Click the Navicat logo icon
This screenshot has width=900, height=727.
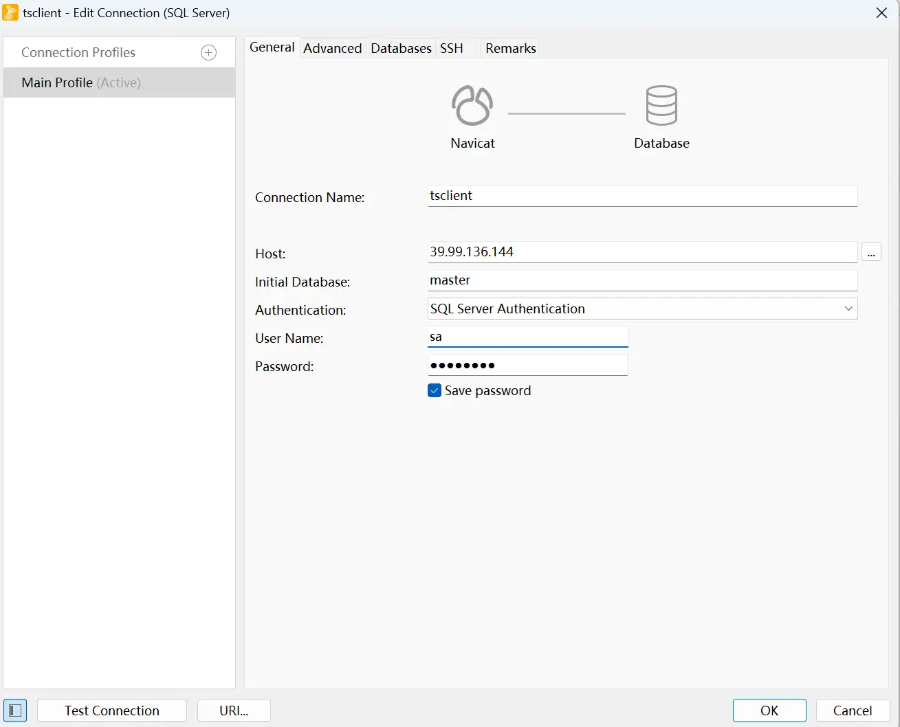(472, 106)
